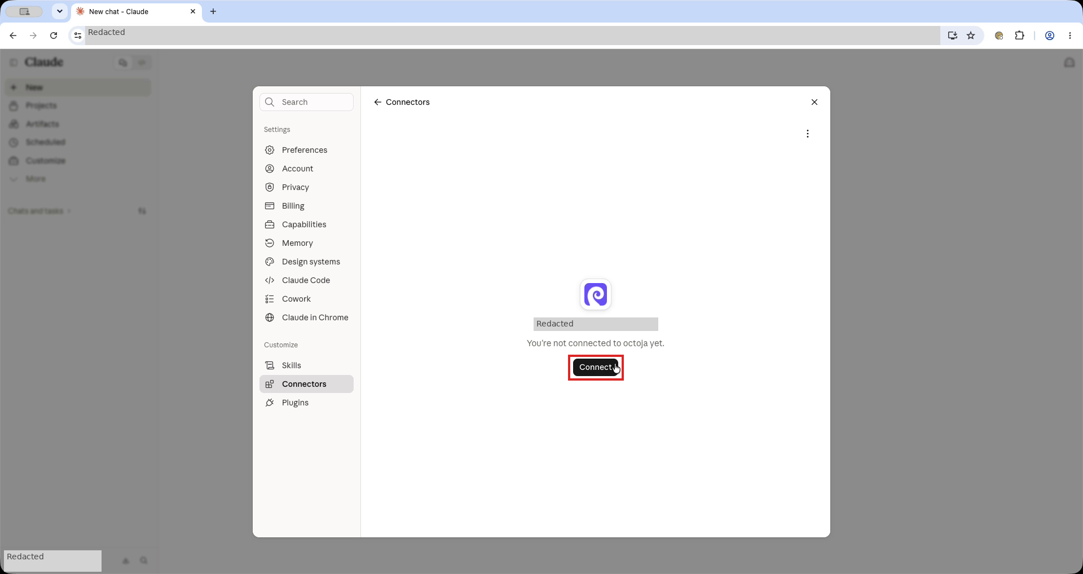1083x574 pixels.
Task: Expand More in the Claude sidebar
Action: [x=78, y=179]
